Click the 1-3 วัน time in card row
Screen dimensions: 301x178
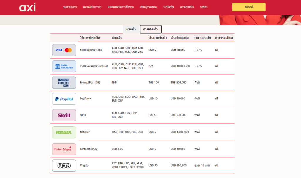[198, 50]
